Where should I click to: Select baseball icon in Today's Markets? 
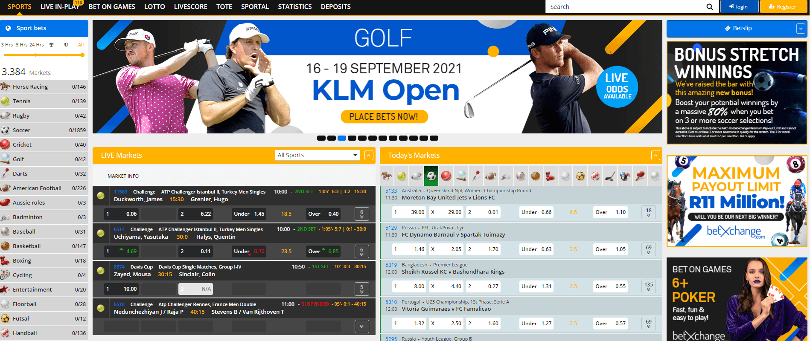(x=521, y=176)
